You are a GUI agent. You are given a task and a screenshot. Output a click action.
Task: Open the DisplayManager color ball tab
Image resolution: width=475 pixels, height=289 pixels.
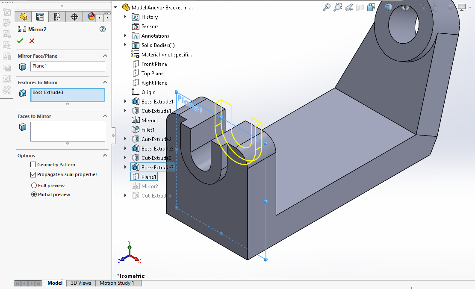91,17
